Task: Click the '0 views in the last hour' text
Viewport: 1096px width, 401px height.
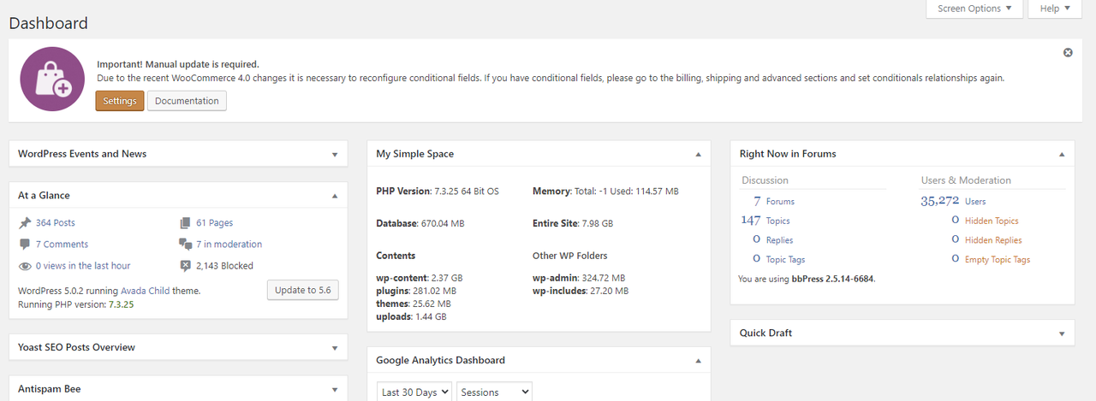Action: (x=83, y=266)
